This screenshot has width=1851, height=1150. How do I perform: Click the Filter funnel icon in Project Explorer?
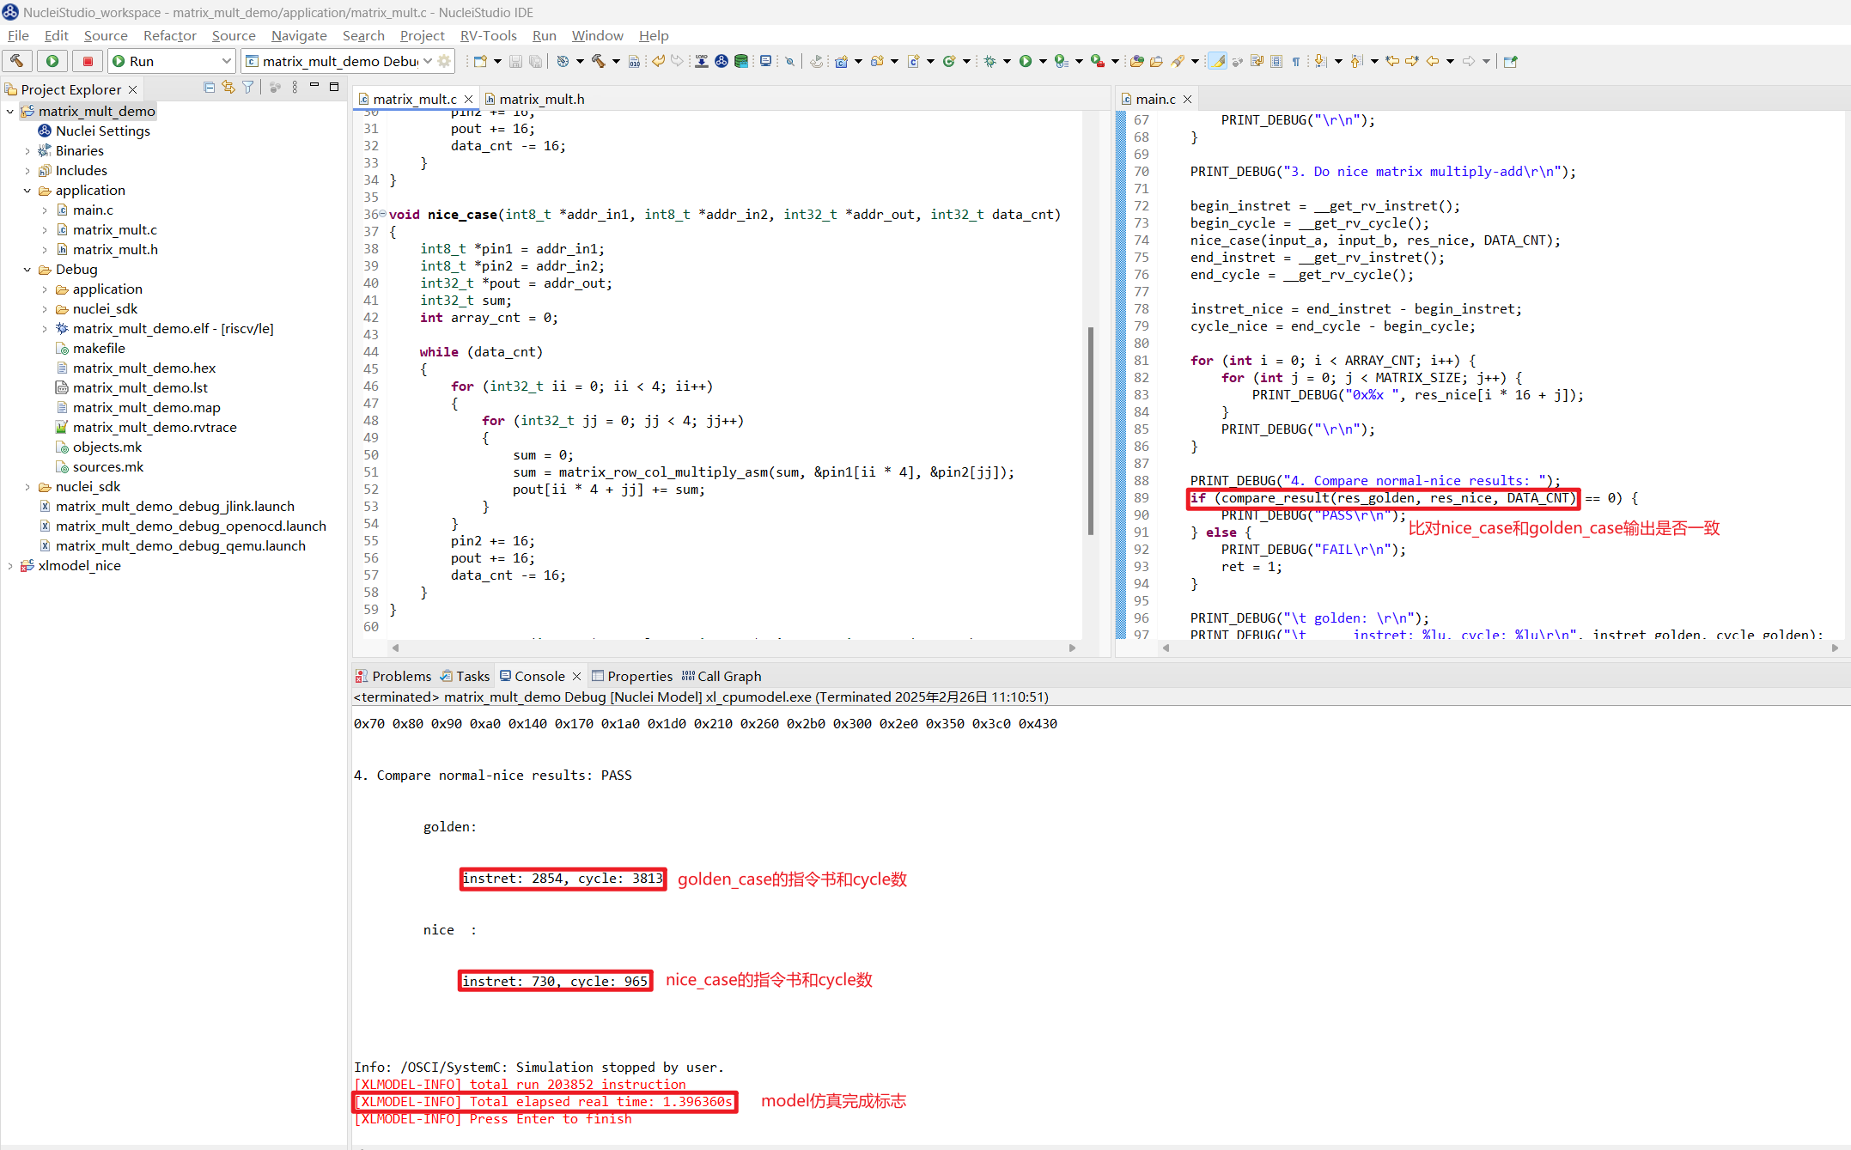(248, 88)
